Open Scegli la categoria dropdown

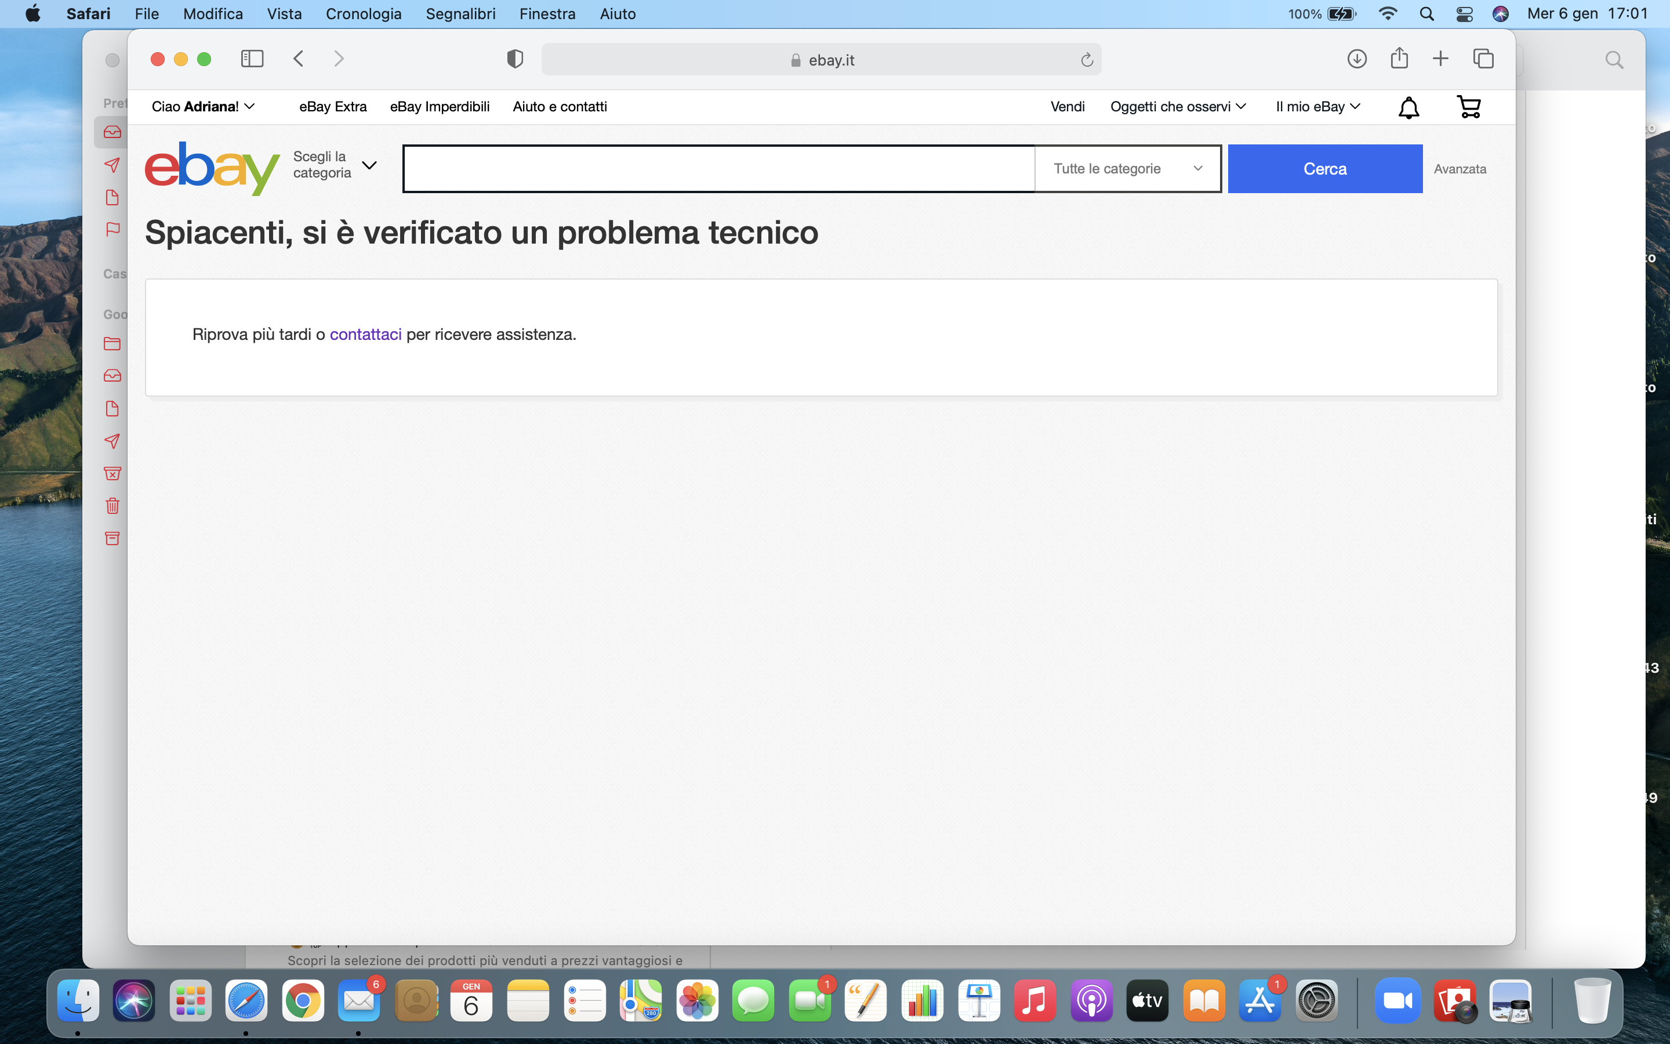(335, 165)
